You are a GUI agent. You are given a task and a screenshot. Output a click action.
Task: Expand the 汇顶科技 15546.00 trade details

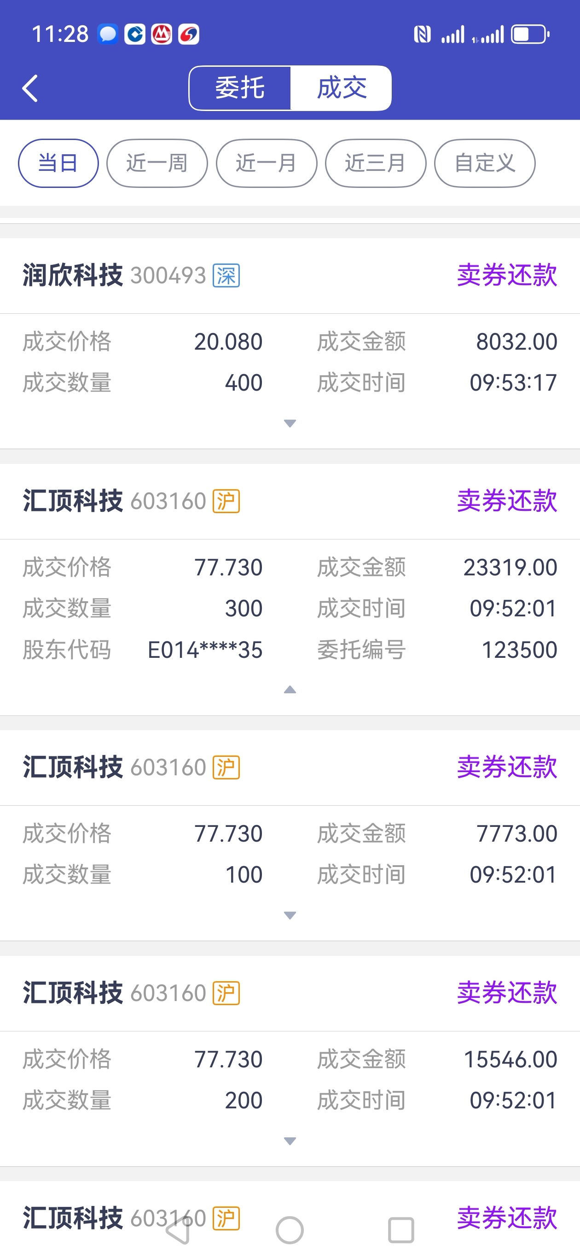290,1141
